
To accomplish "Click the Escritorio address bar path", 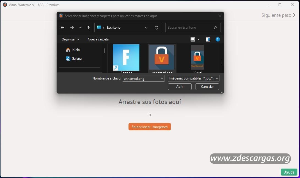I will coord(114,28).
